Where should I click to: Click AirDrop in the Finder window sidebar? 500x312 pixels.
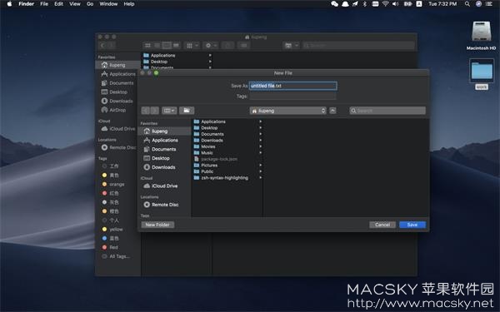point(117,110)
